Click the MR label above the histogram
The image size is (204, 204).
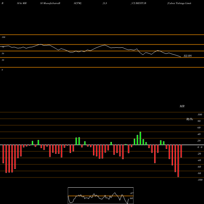pyautogui.click(x=182, y=106)
